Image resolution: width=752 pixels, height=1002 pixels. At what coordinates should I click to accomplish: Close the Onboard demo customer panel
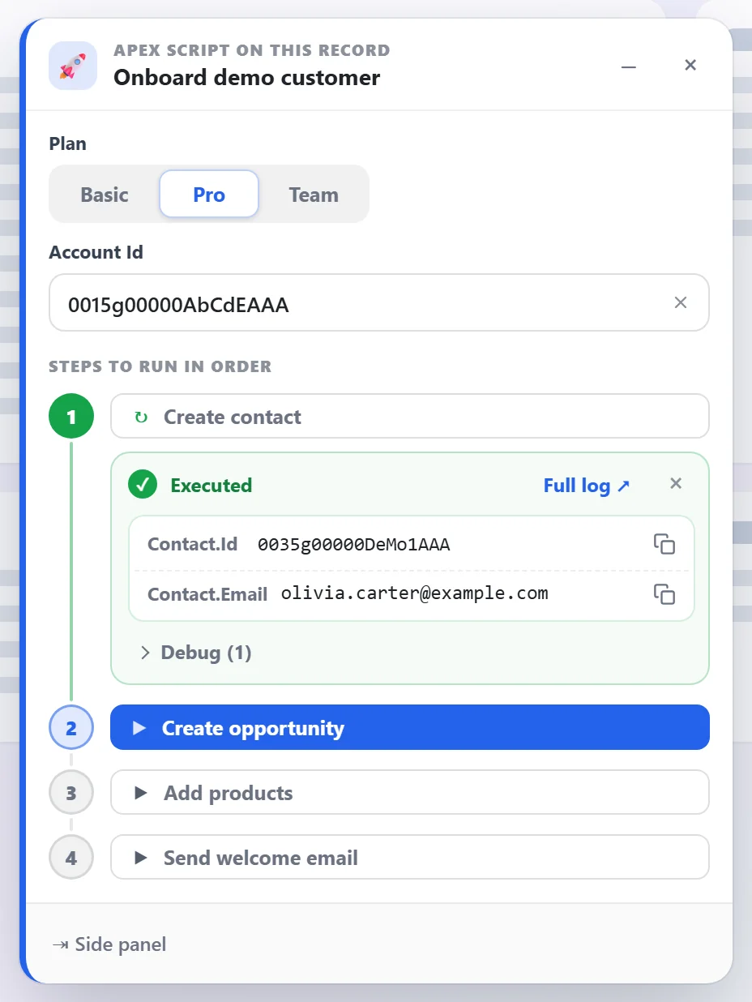coord(690,66)
